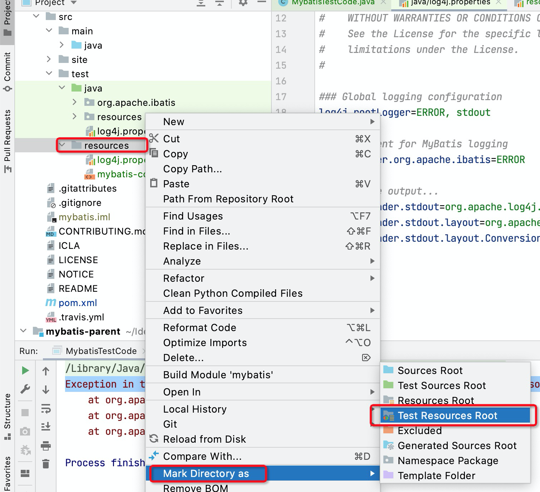Click the up stack trace arrow

(x=46, y=371)
